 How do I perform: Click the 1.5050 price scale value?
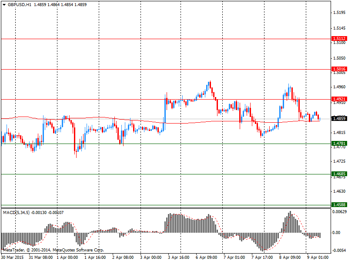339,58
